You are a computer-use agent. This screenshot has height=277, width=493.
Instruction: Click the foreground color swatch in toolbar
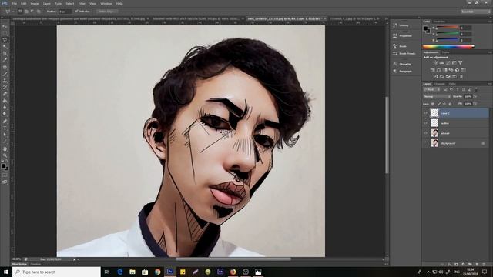tap(3, 166)
